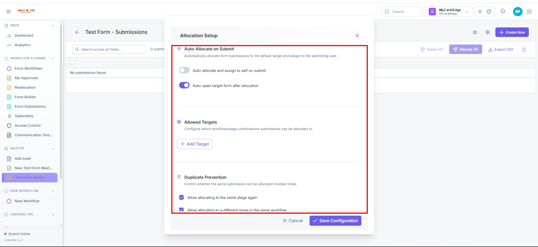Click the notification bell icon
The width and height of the screenshot is (538, 247).
pos(503,11)
